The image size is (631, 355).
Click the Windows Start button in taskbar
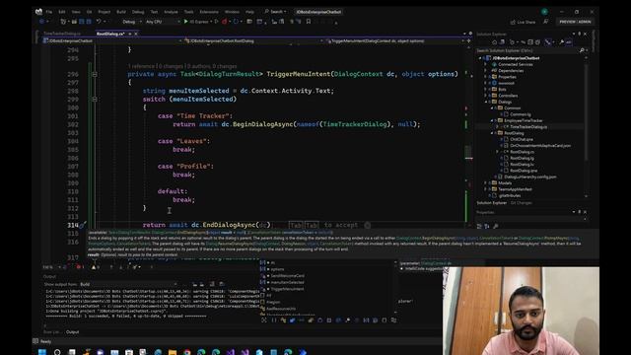[x=42, y=352]
